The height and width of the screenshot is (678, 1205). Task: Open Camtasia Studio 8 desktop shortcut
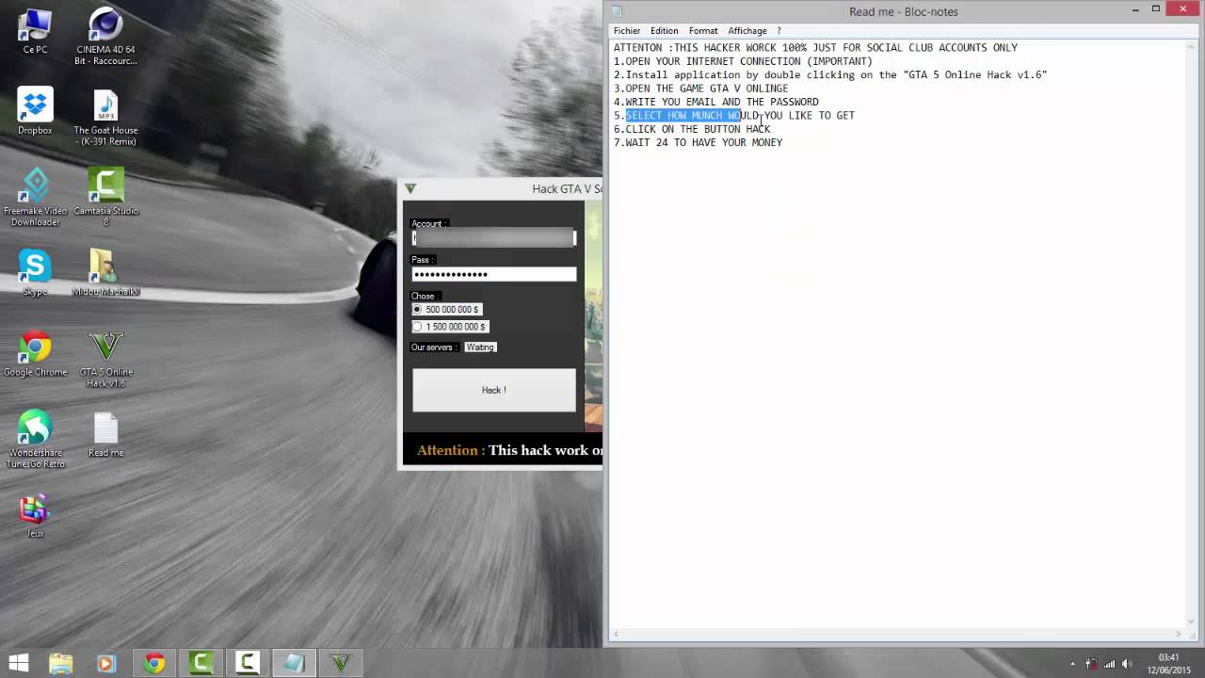tap(105, 198)
